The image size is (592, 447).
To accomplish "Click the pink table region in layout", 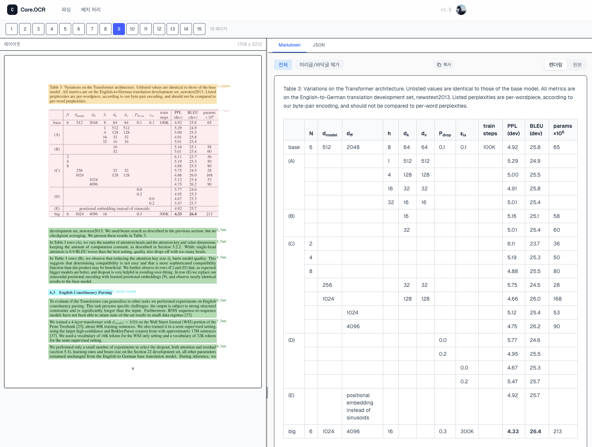I will click(x=133, y=163).
